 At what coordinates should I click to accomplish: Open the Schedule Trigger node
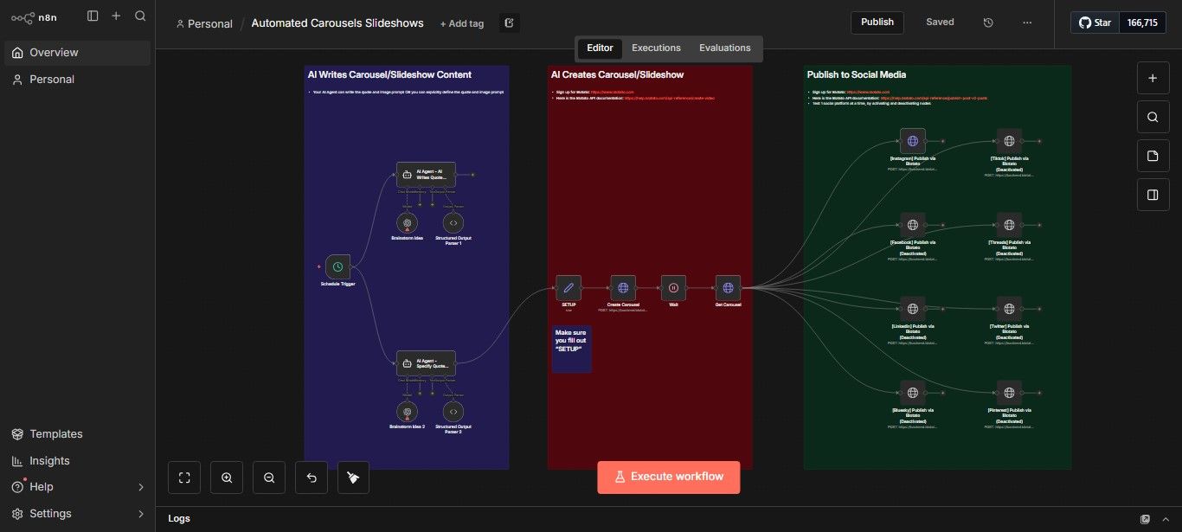pyautogui.click(x=338, y=267)
